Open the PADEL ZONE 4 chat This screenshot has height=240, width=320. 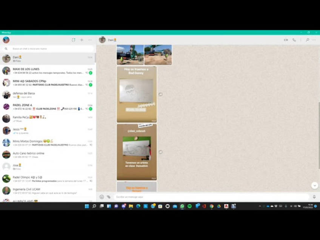(48, 107)
